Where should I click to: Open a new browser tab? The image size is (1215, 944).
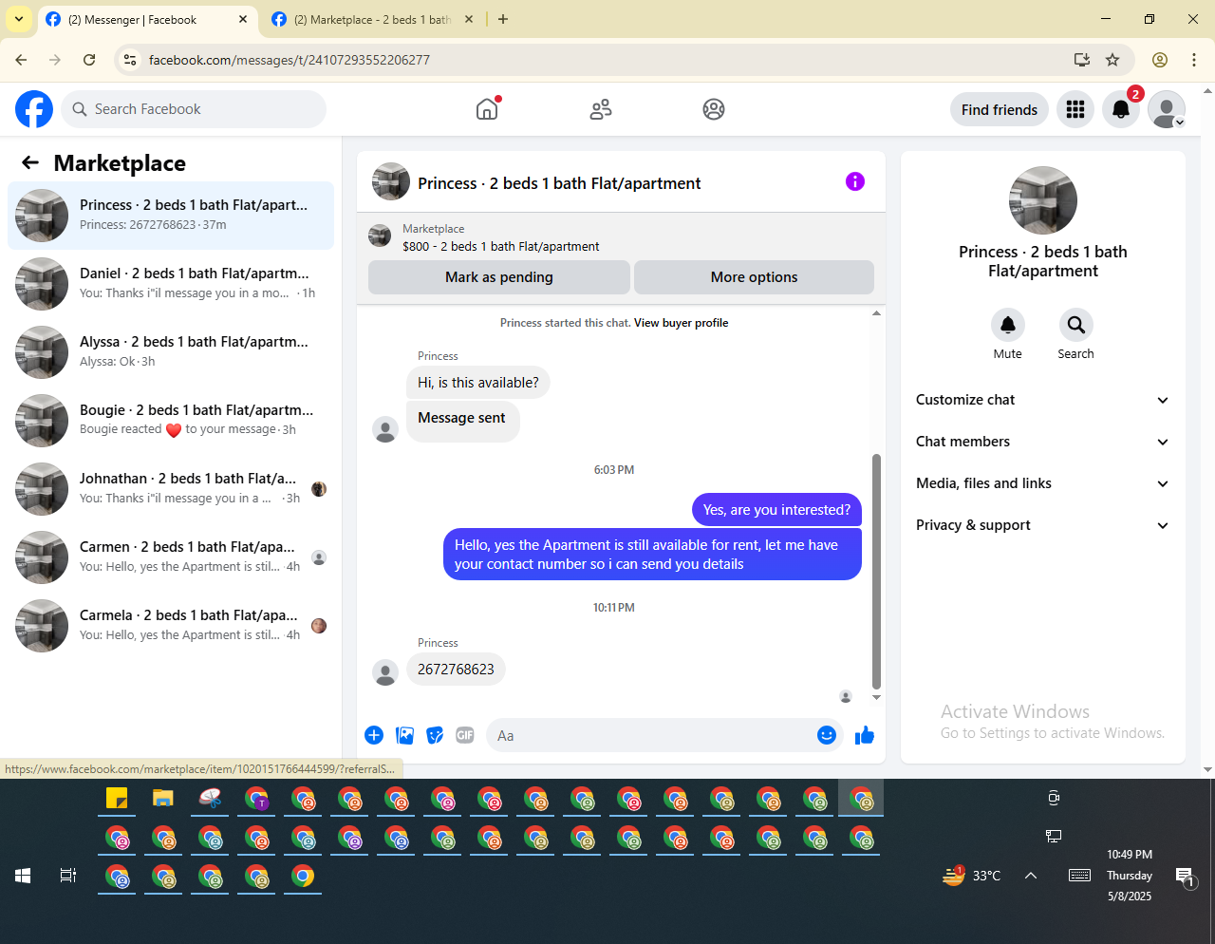pos(503,19)
